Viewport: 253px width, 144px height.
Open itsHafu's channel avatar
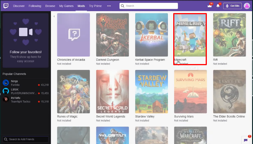(6, 99)
